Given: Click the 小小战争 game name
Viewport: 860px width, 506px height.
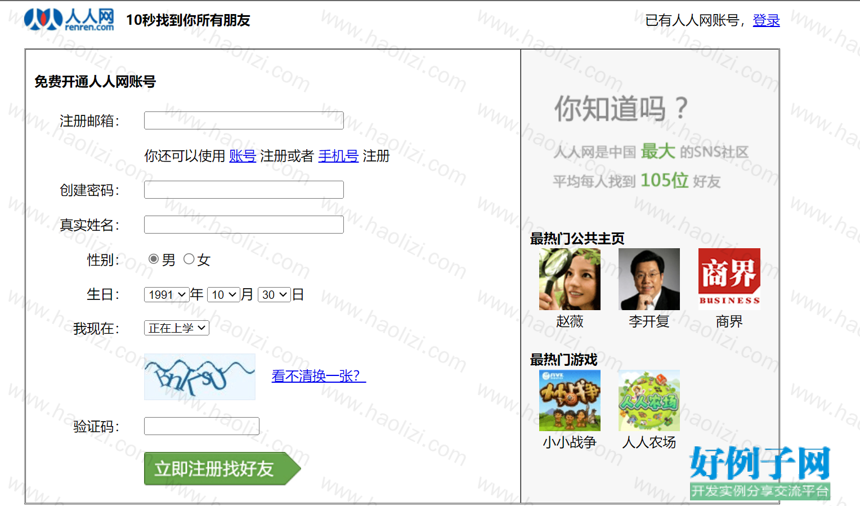Looking at the screenshot, I should pos(570,442).
